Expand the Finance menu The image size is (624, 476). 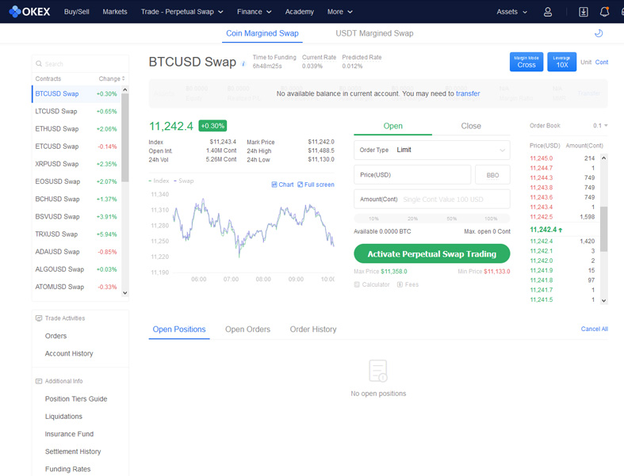(254, 12)
